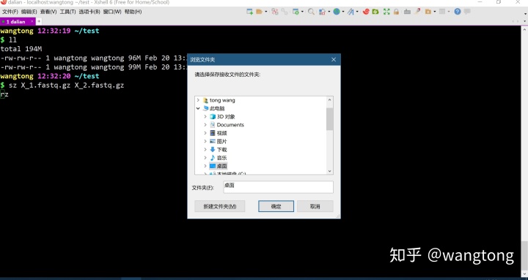
Task: Select 下载 folder in tree
Action: pyautogui.click(x=222, y=149)
